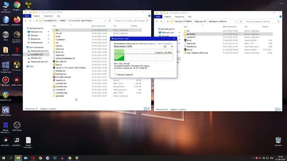Select Быстрый доступ in left navigation pane
This screenshot has width=287, height=161.
pyautogui.click(x=36, y=28)
